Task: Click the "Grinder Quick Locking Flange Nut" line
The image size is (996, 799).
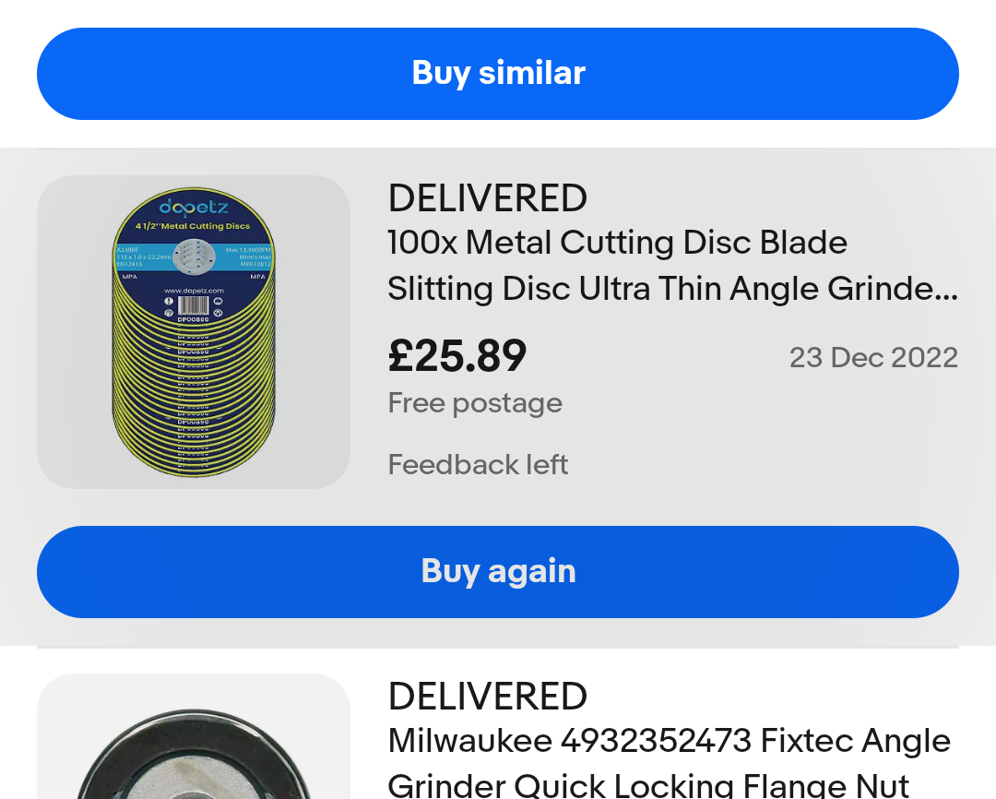Action: (648, 784)
